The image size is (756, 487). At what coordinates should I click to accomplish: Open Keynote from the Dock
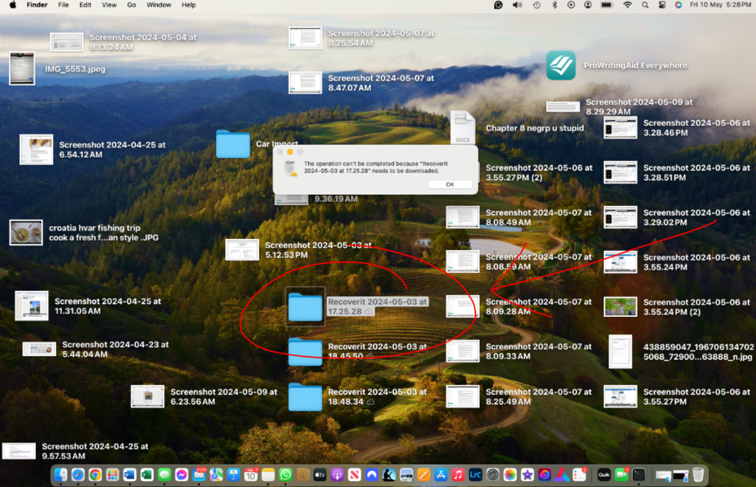(x=234, y=475)
